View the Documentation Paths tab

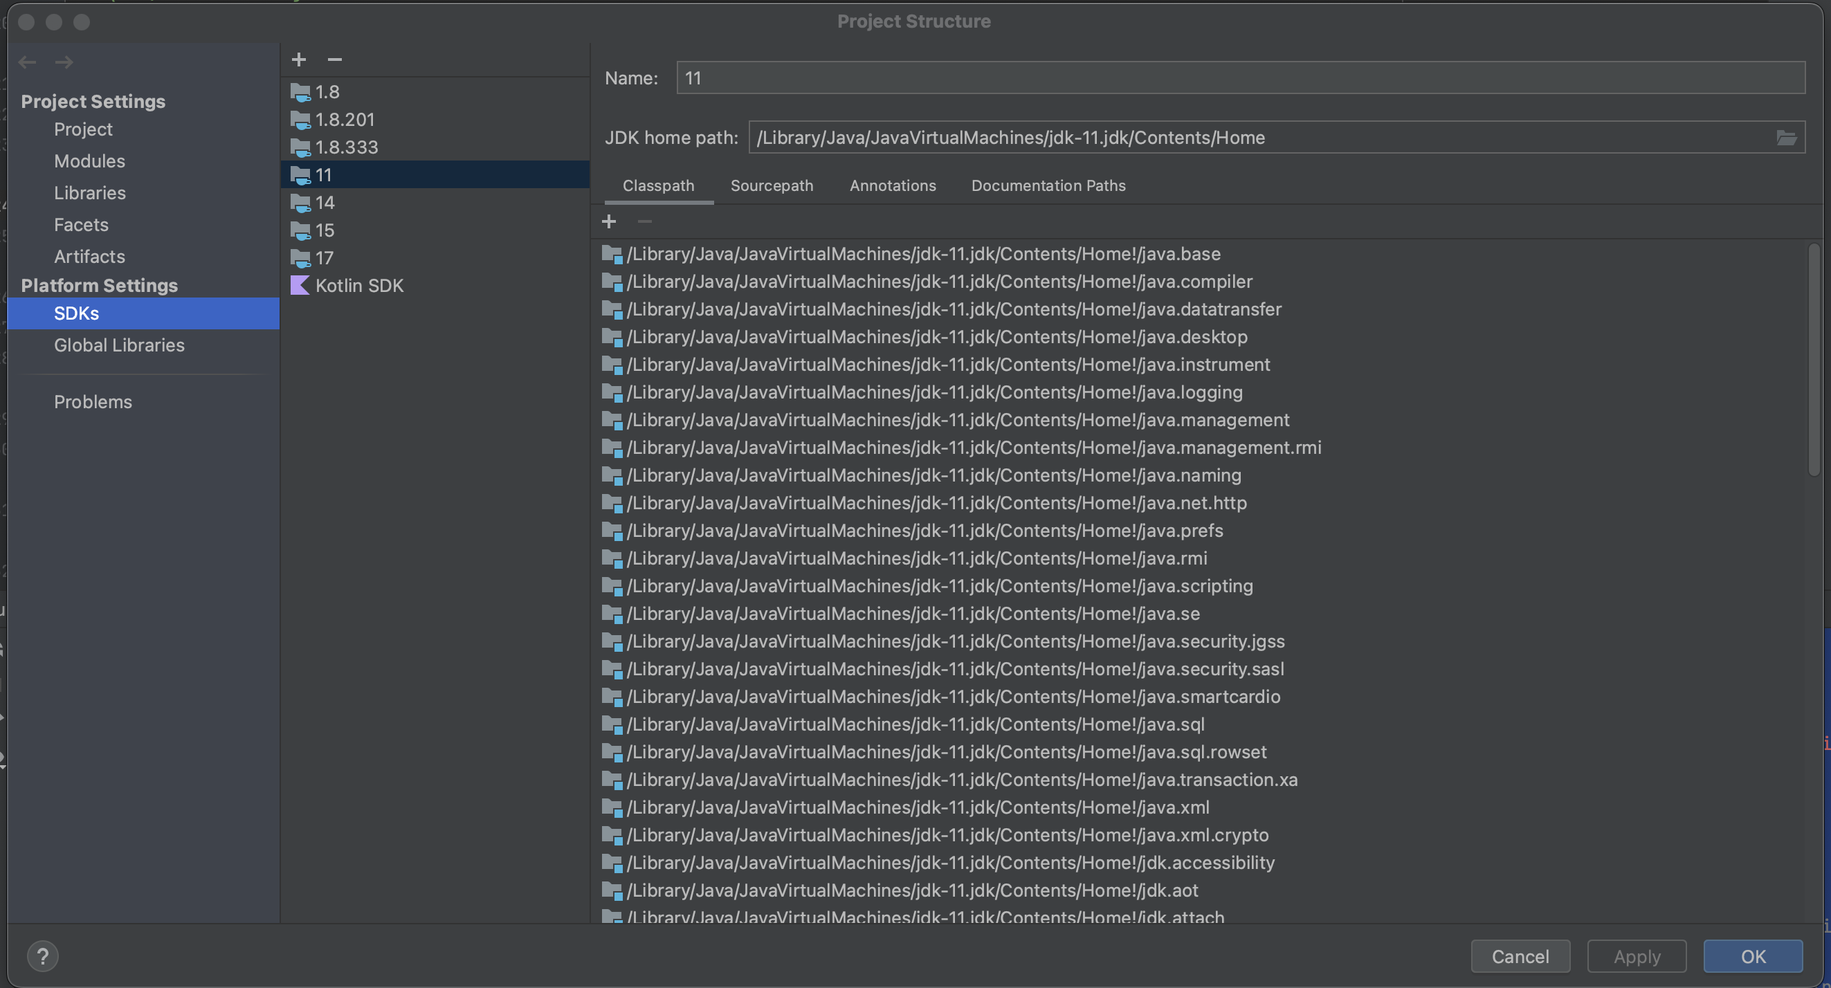(1048, 185)
